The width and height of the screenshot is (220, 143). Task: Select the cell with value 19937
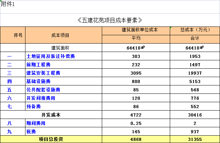click(x=195, y=73)
